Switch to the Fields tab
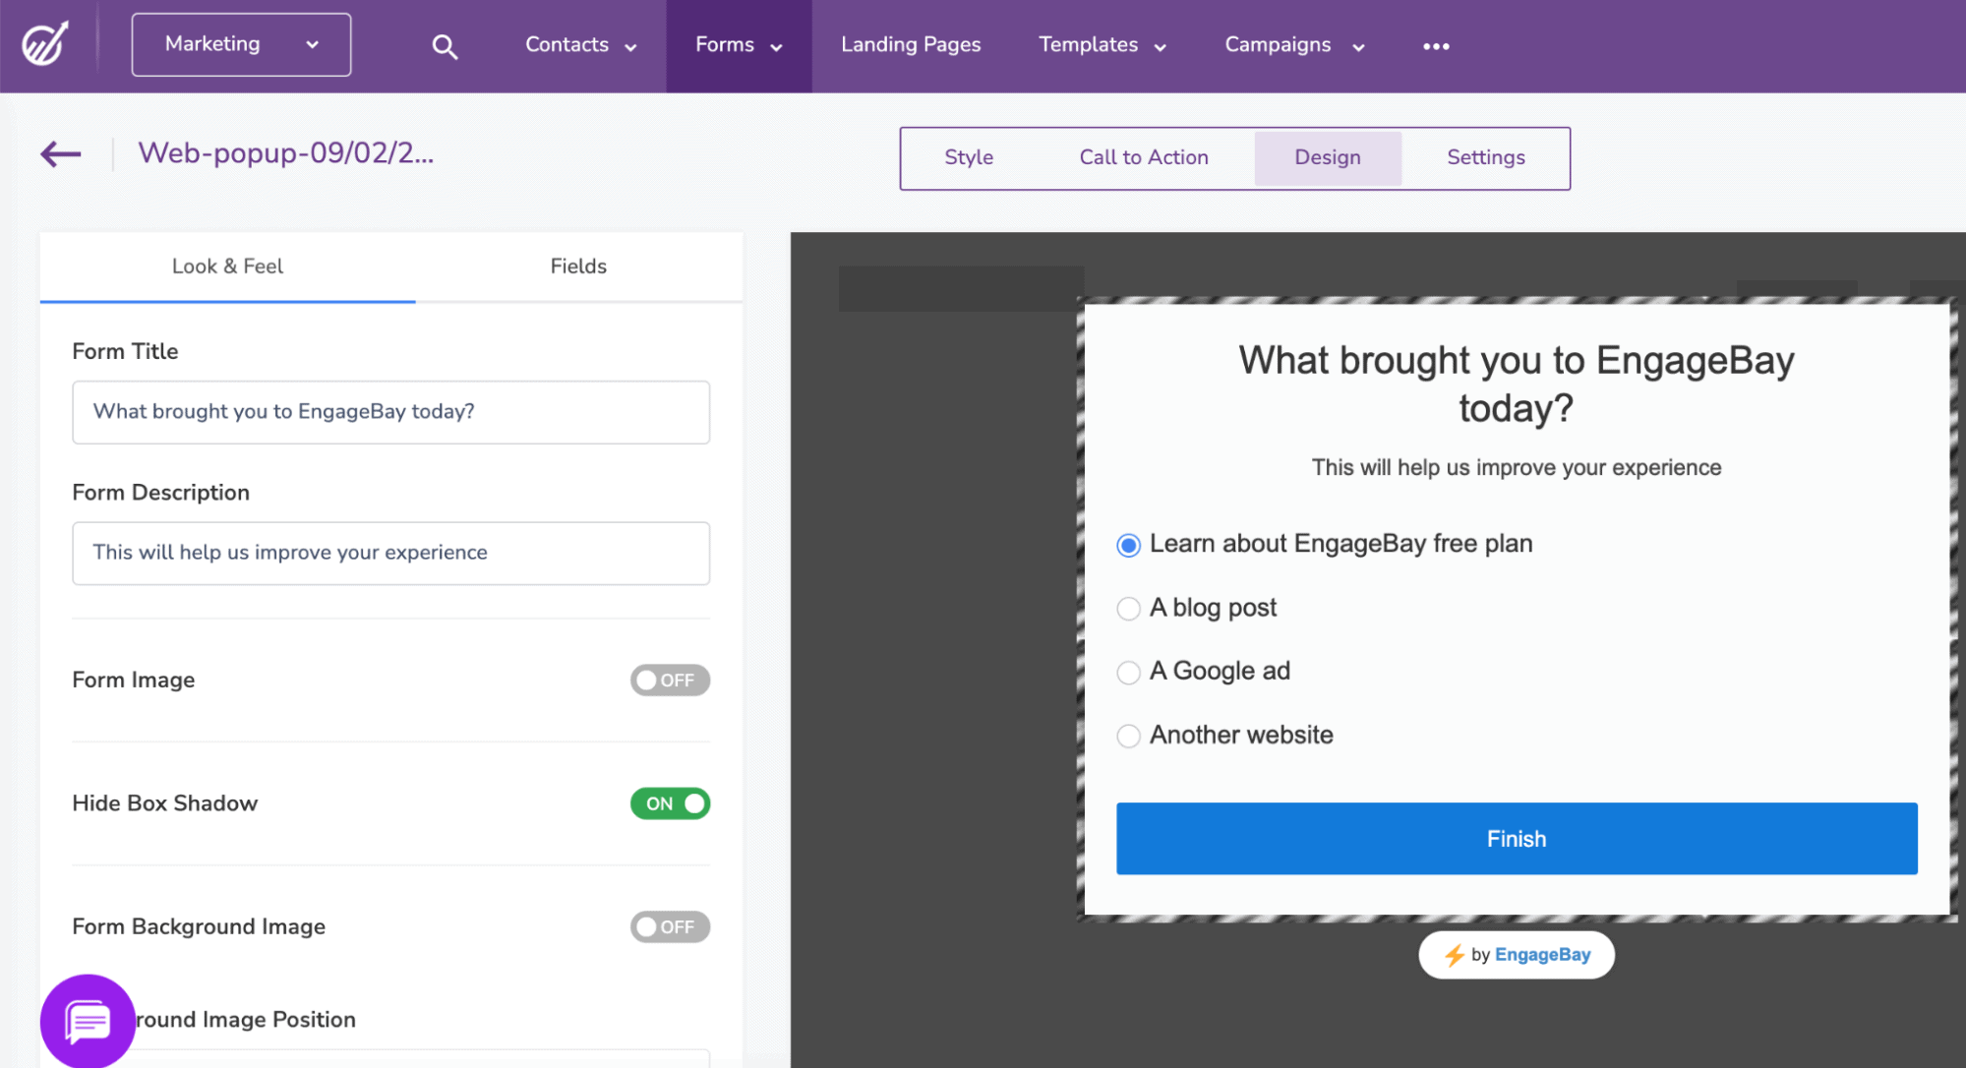Viewport: 1966px width, 1069px height. click(x=578, y=267)
